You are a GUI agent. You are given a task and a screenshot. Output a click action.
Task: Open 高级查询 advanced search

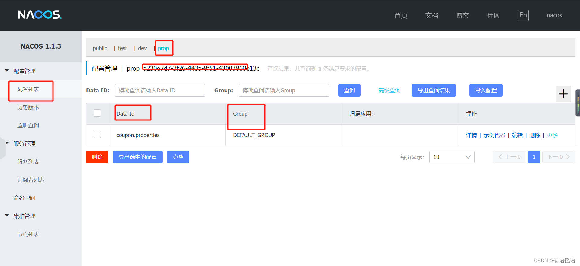pos(389,91)
